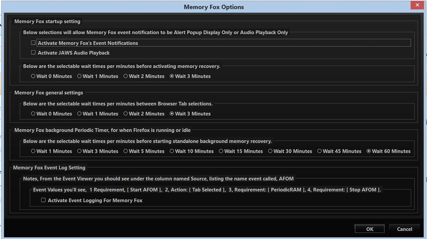Confirm settings with the OK button
The height and width of the screenshot is (239, 427).
[x=370, y=229]
